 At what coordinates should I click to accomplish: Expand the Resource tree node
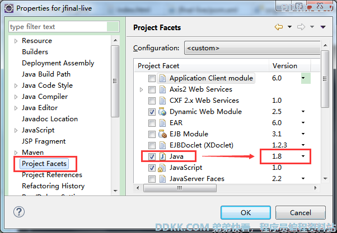(16, 41)
